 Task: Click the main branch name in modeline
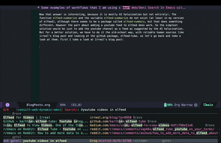tap(209, 105)
